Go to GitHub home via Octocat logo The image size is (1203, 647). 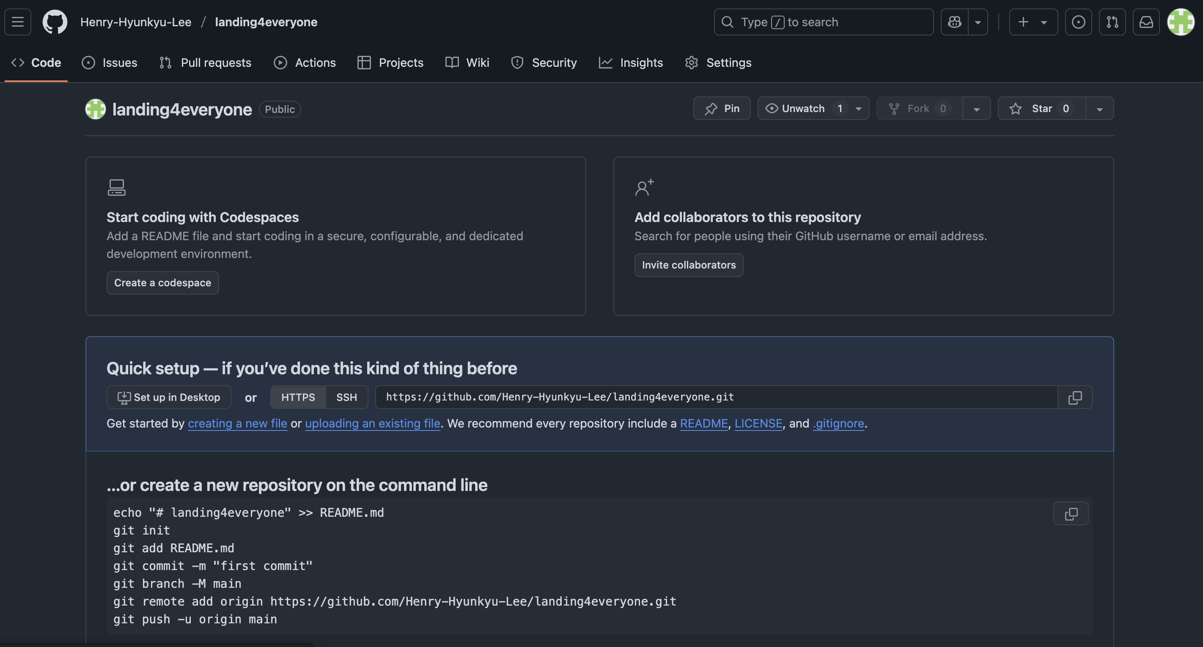tap(55, 22)
